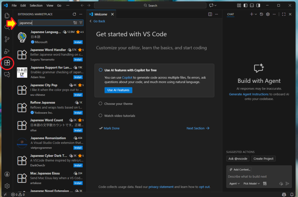
Task: Select 'Watch video tutorials' radio step
Action: (100, 116)
